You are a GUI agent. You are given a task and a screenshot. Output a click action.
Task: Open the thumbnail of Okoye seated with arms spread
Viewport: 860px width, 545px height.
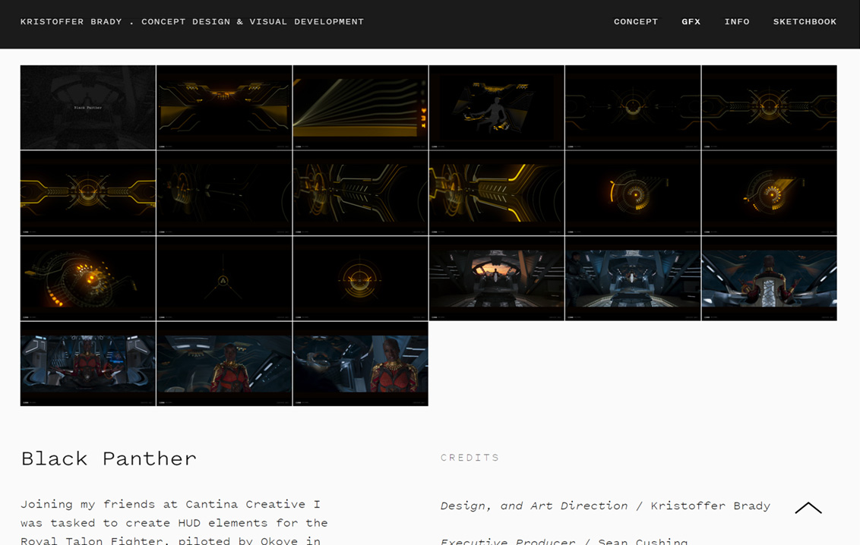(x=88, y=364)
